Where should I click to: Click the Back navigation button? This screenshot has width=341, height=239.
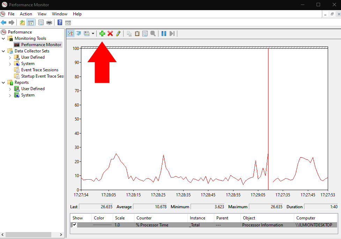pyautogui.click(x=3, y=22)
